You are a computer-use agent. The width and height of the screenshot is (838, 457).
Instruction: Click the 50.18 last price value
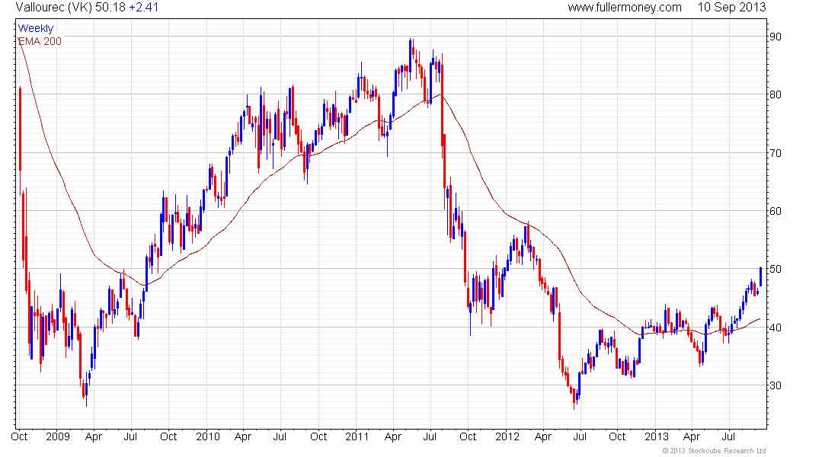point(110,8)
